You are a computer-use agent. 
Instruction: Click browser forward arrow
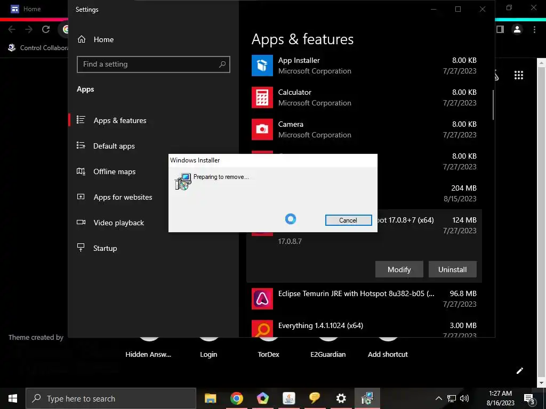click(29, 29)
